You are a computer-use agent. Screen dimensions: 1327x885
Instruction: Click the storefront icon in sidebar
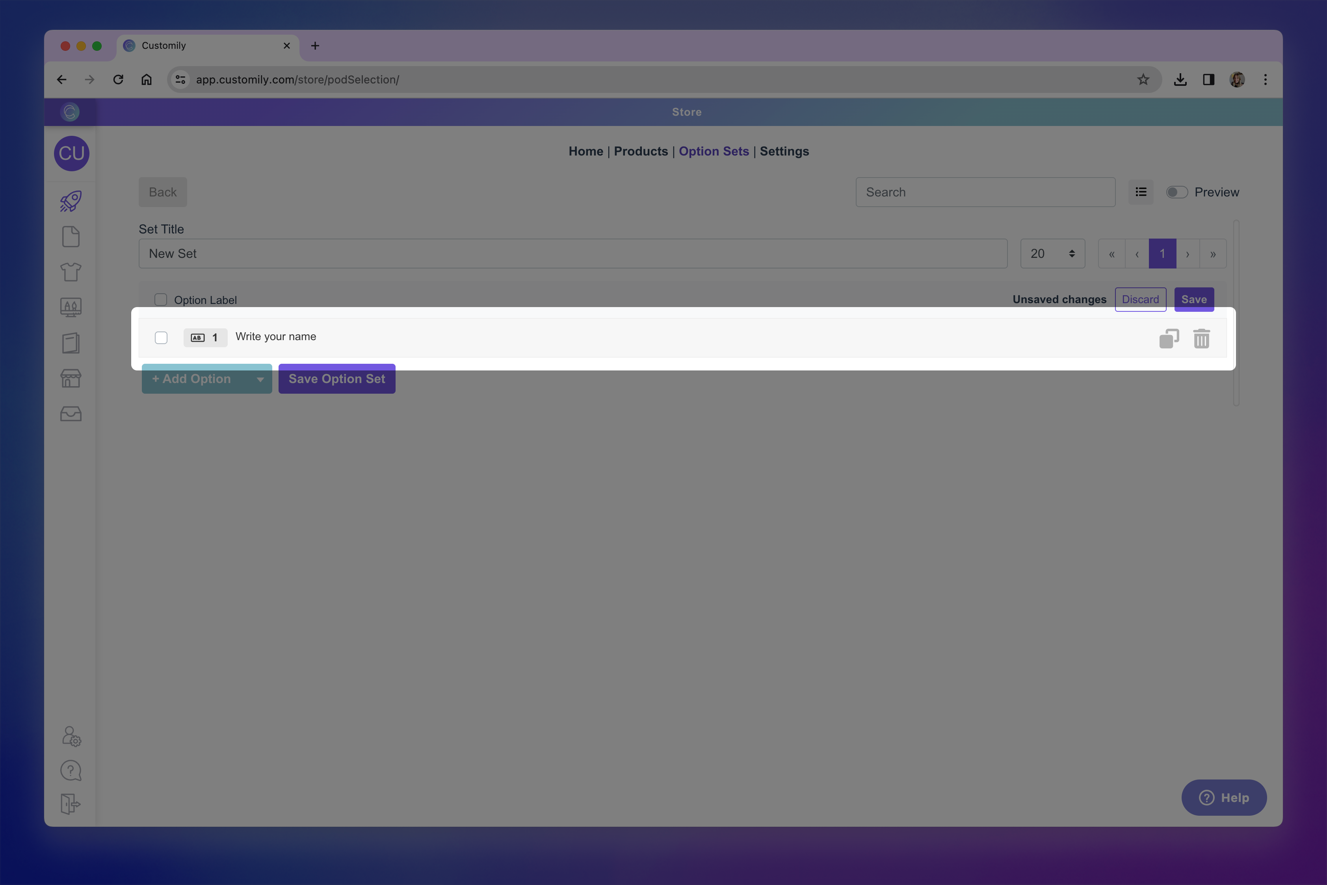[x=71, y=378]
